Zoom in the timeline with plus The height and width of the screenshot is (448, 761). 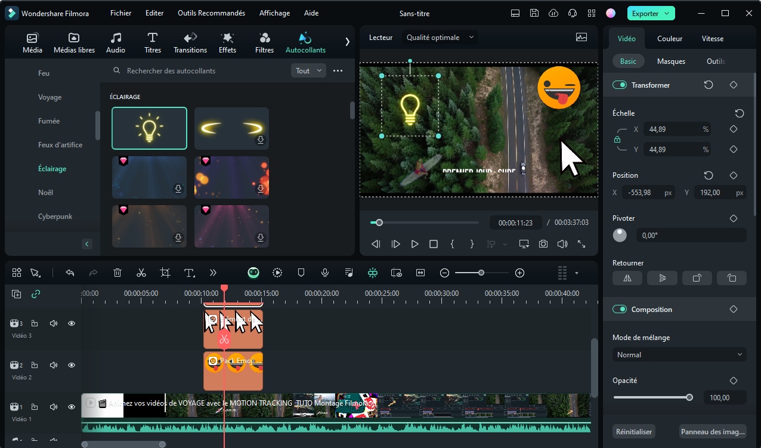tap(519, 273)
